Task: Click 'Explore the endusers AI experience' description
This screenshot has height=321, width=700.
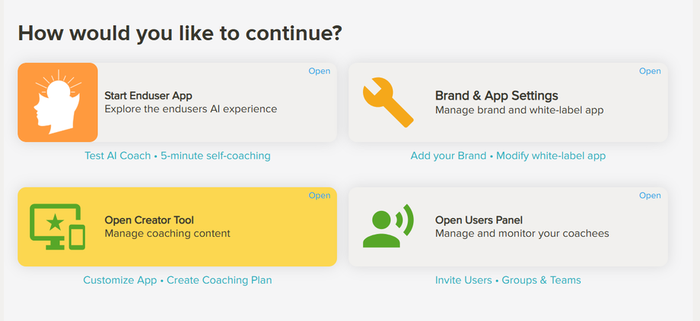Action: point(190,109)
